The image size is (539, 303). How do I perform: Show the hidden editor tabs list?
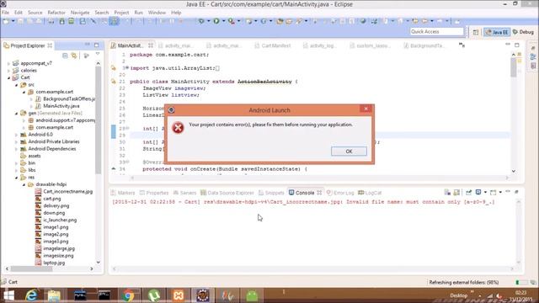pyautogui.click(x=462, y=45)
